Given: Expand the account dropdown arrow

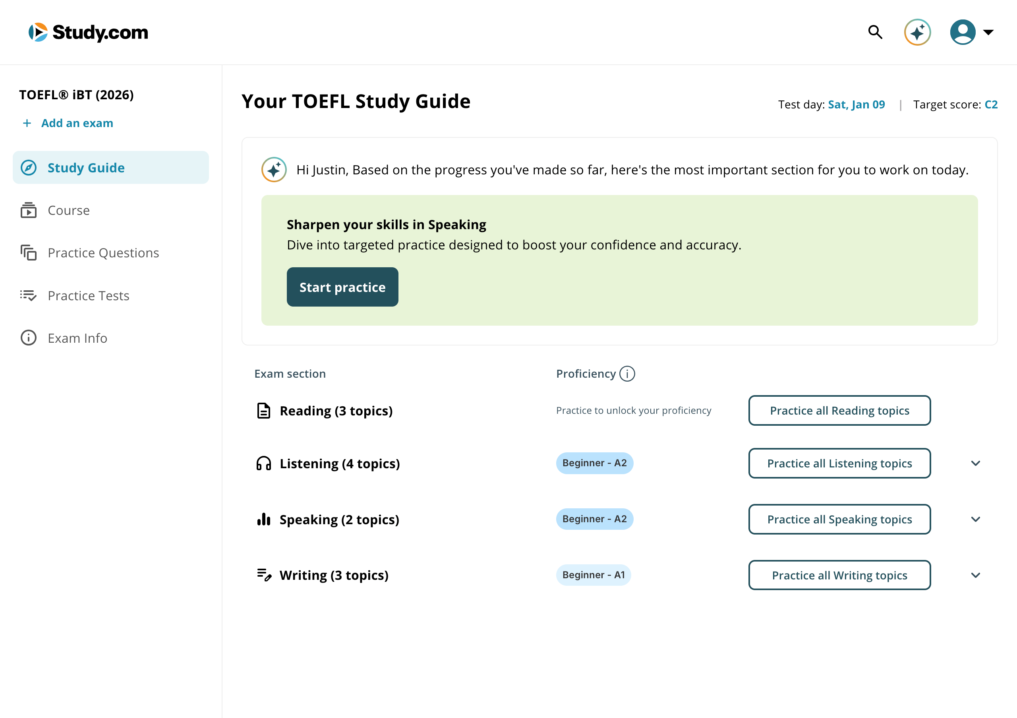Looking at the screenshot, I should click(988, 32).
